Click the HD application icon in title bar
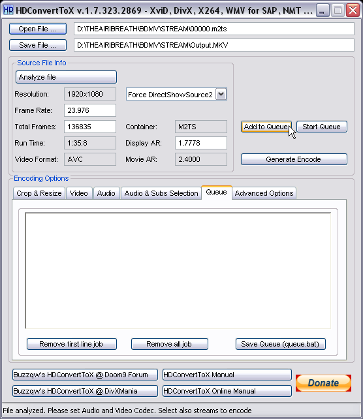The height and width of the screenshot is (419, 363). [8, 10]
